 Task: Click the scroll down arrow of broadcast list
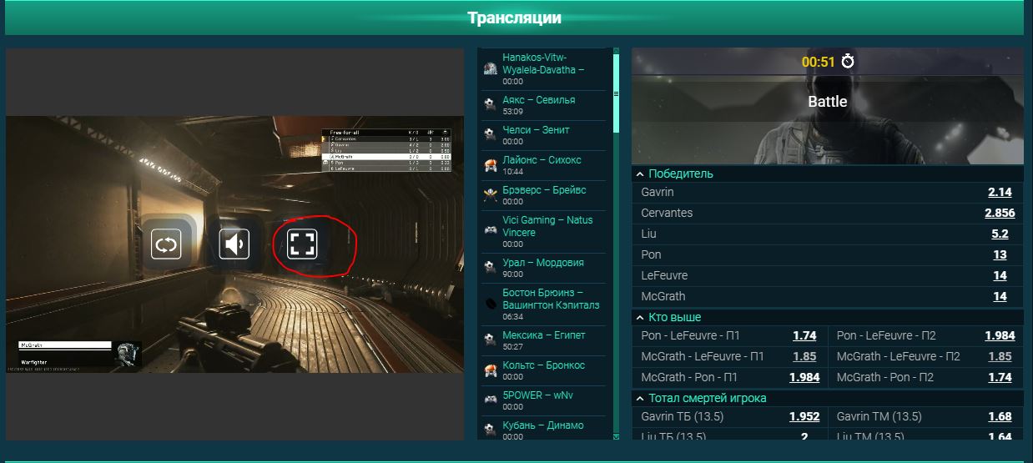pyautogui.click(x=617, y=435)
